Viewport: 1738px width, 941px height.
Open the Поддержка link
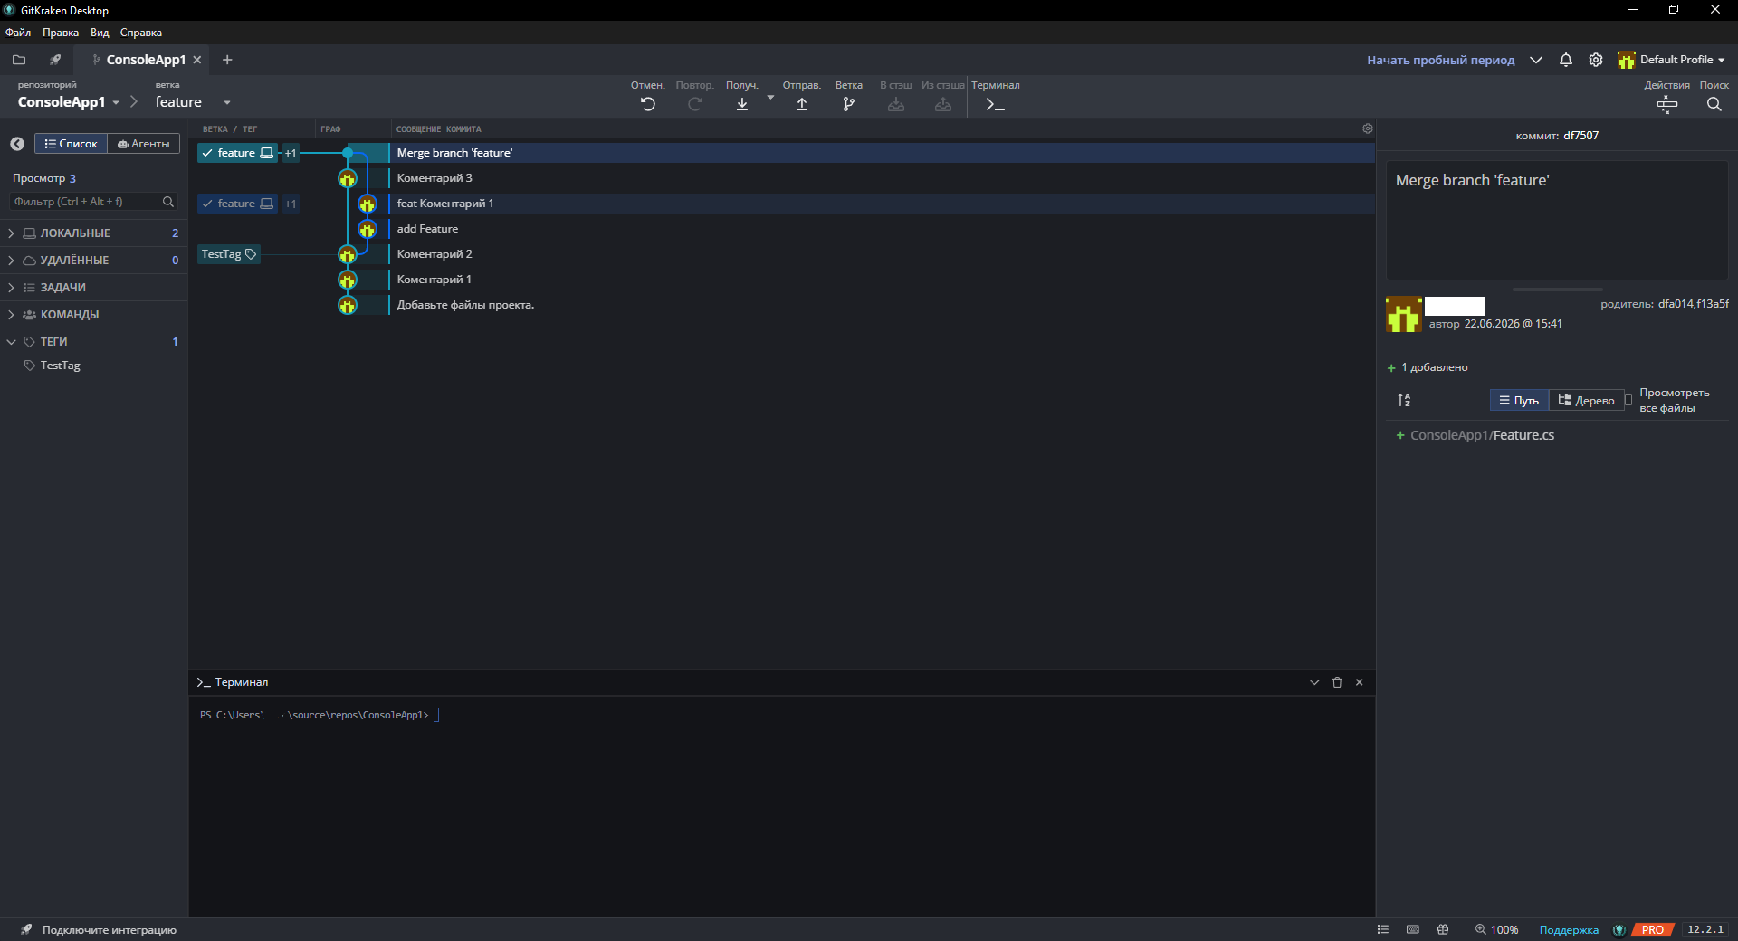(1570, 929)
